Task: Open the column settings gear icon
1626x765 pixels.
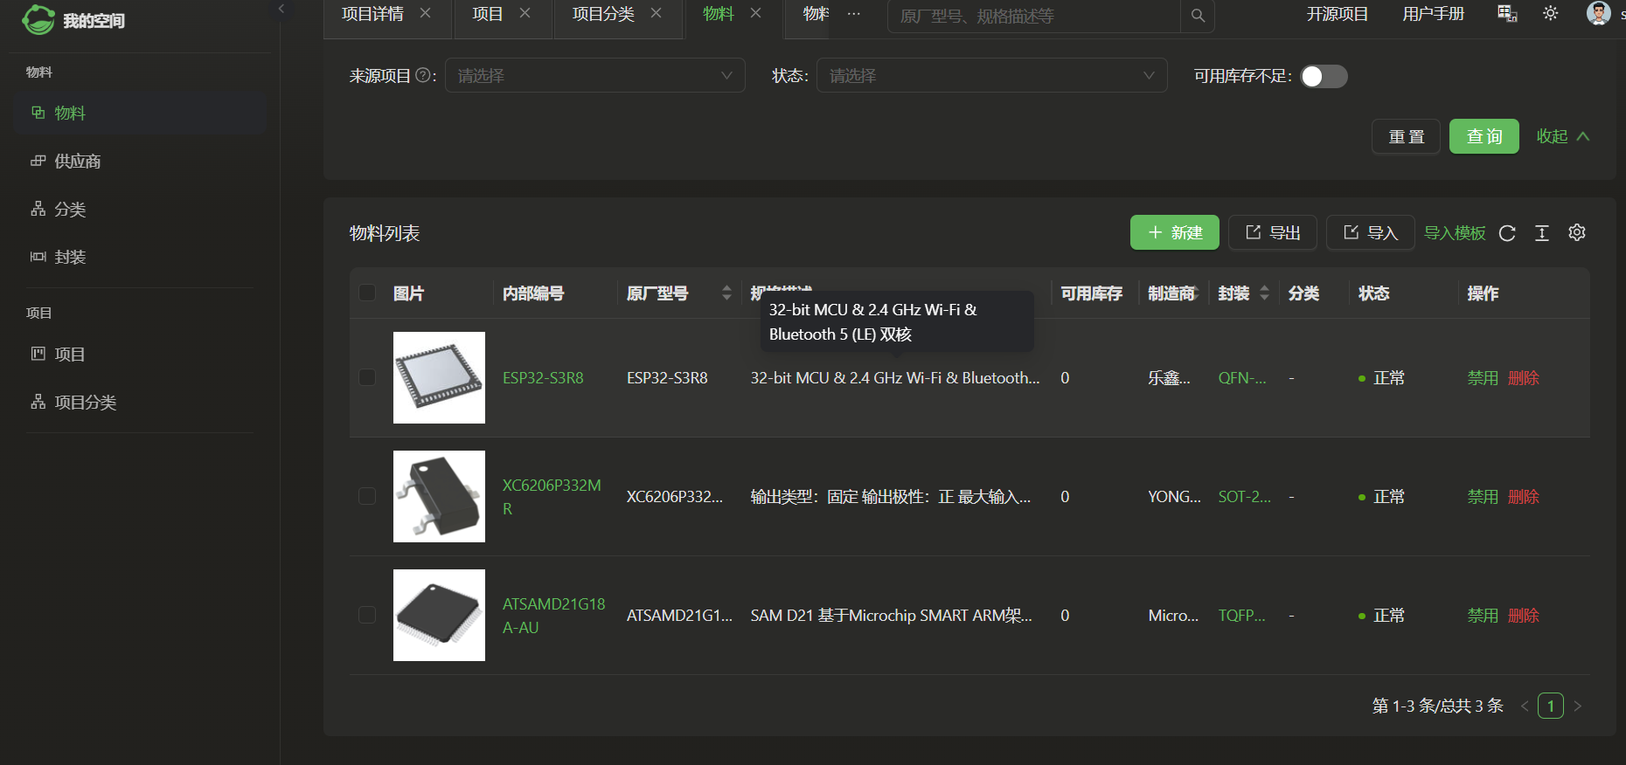Action: tap(1577, 232)
